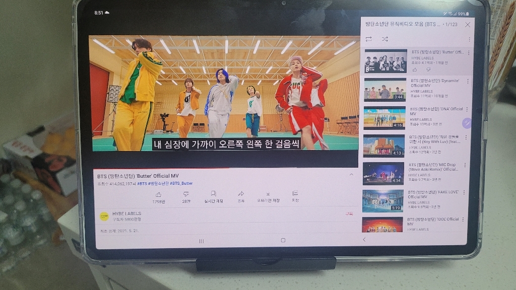
Task: Tap HYBE LABELS channel name
Action: (126, 213)
